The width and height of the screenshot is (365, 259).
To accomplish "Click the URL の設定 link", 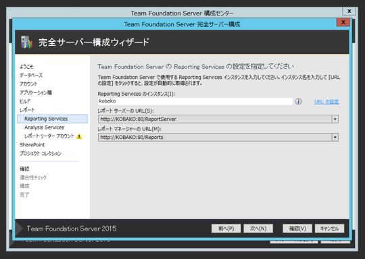I will click(x=326, y=102).
